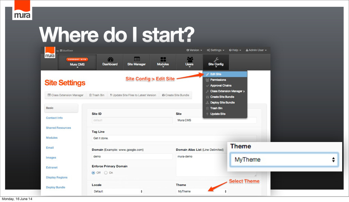Click the Deploy Site Bundle download icon
This screenshot has width=349, height=202.
(x=207, y=103)
